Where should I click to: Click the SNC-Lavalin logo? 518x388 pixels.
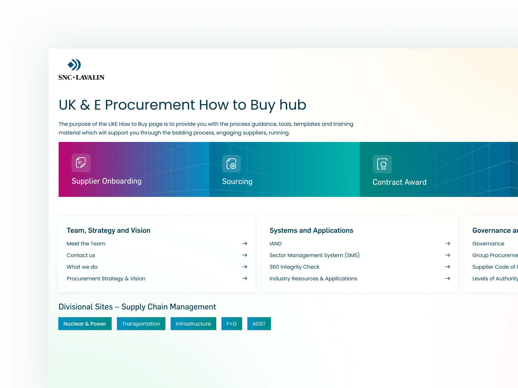[81, 69]
